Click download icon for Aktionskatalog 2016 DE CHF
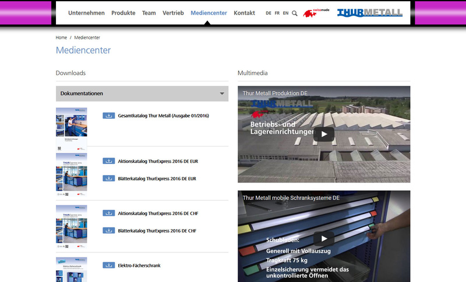The height and width of the screenshot is (282, 466). click(x=108, y=213)
